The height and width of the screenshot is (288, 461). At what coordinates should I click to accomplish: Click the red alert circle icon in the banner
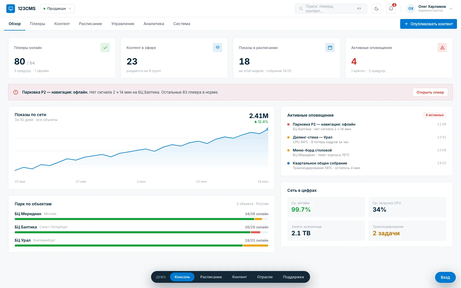(x=16, y=92)
